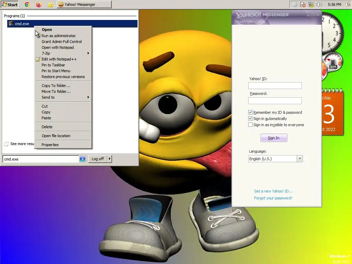The width and height of the screenshot is (352, 264).
Task: Click the cmd.exe search box
Action: point(41,159)
